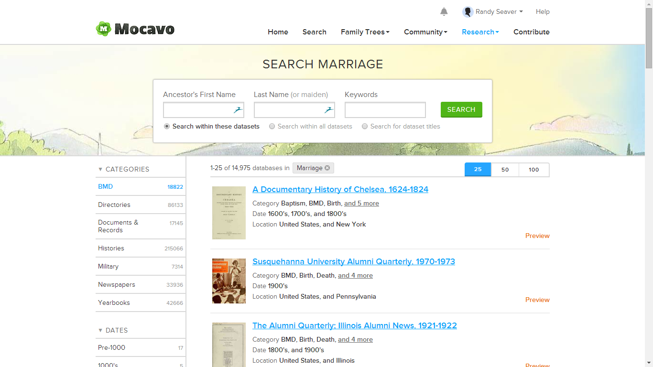This screenshot has width=653, height=367.
Task: Show 100 results per page
Action: (534, 170)
